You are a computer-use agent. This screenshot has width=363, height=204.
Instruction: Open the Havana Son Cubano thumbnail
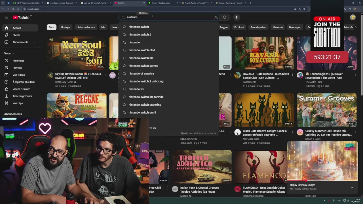(x=264, y=53)
